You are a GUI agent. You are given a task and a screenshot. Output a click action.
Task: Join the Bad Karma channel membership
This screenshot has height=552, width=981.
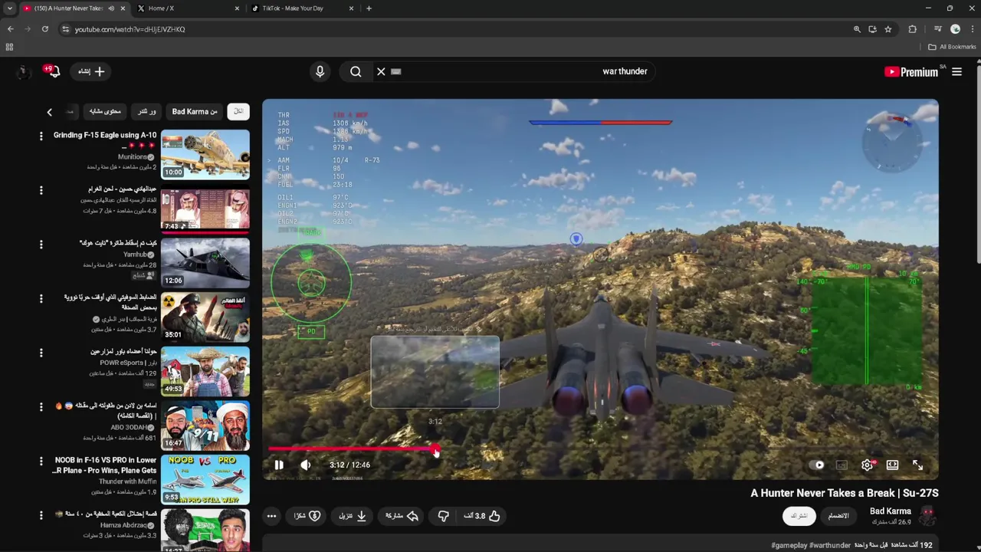coord(838,516)
